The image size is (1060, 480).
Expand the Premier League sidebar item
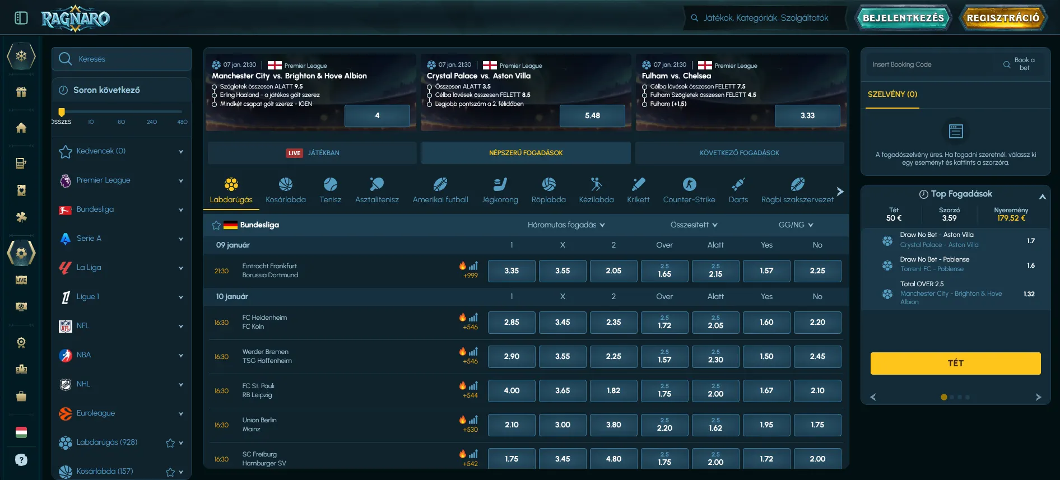(180, 180)
